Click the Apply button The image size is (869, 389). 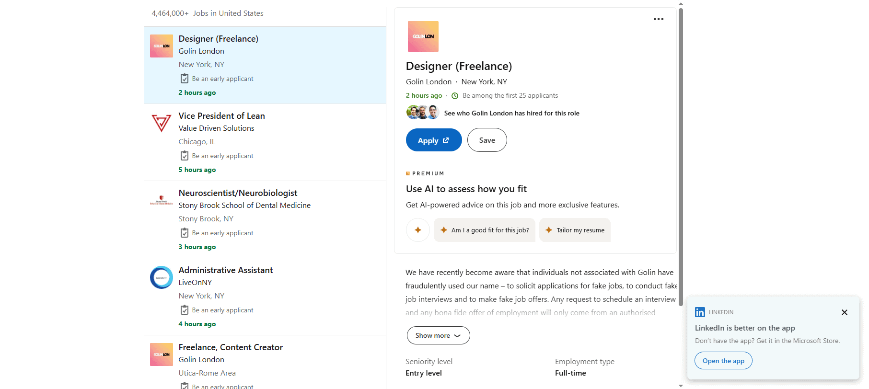(x=434, y=140)
